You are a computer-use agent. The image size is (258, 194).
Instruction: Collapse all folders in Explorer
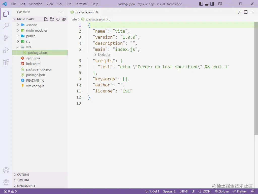[x=64, y=19]
